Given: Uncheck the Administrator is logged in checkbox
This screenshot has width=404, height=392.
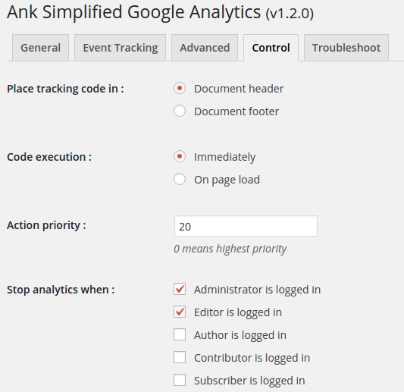Looking at the screenshot, I should [180, 289].
